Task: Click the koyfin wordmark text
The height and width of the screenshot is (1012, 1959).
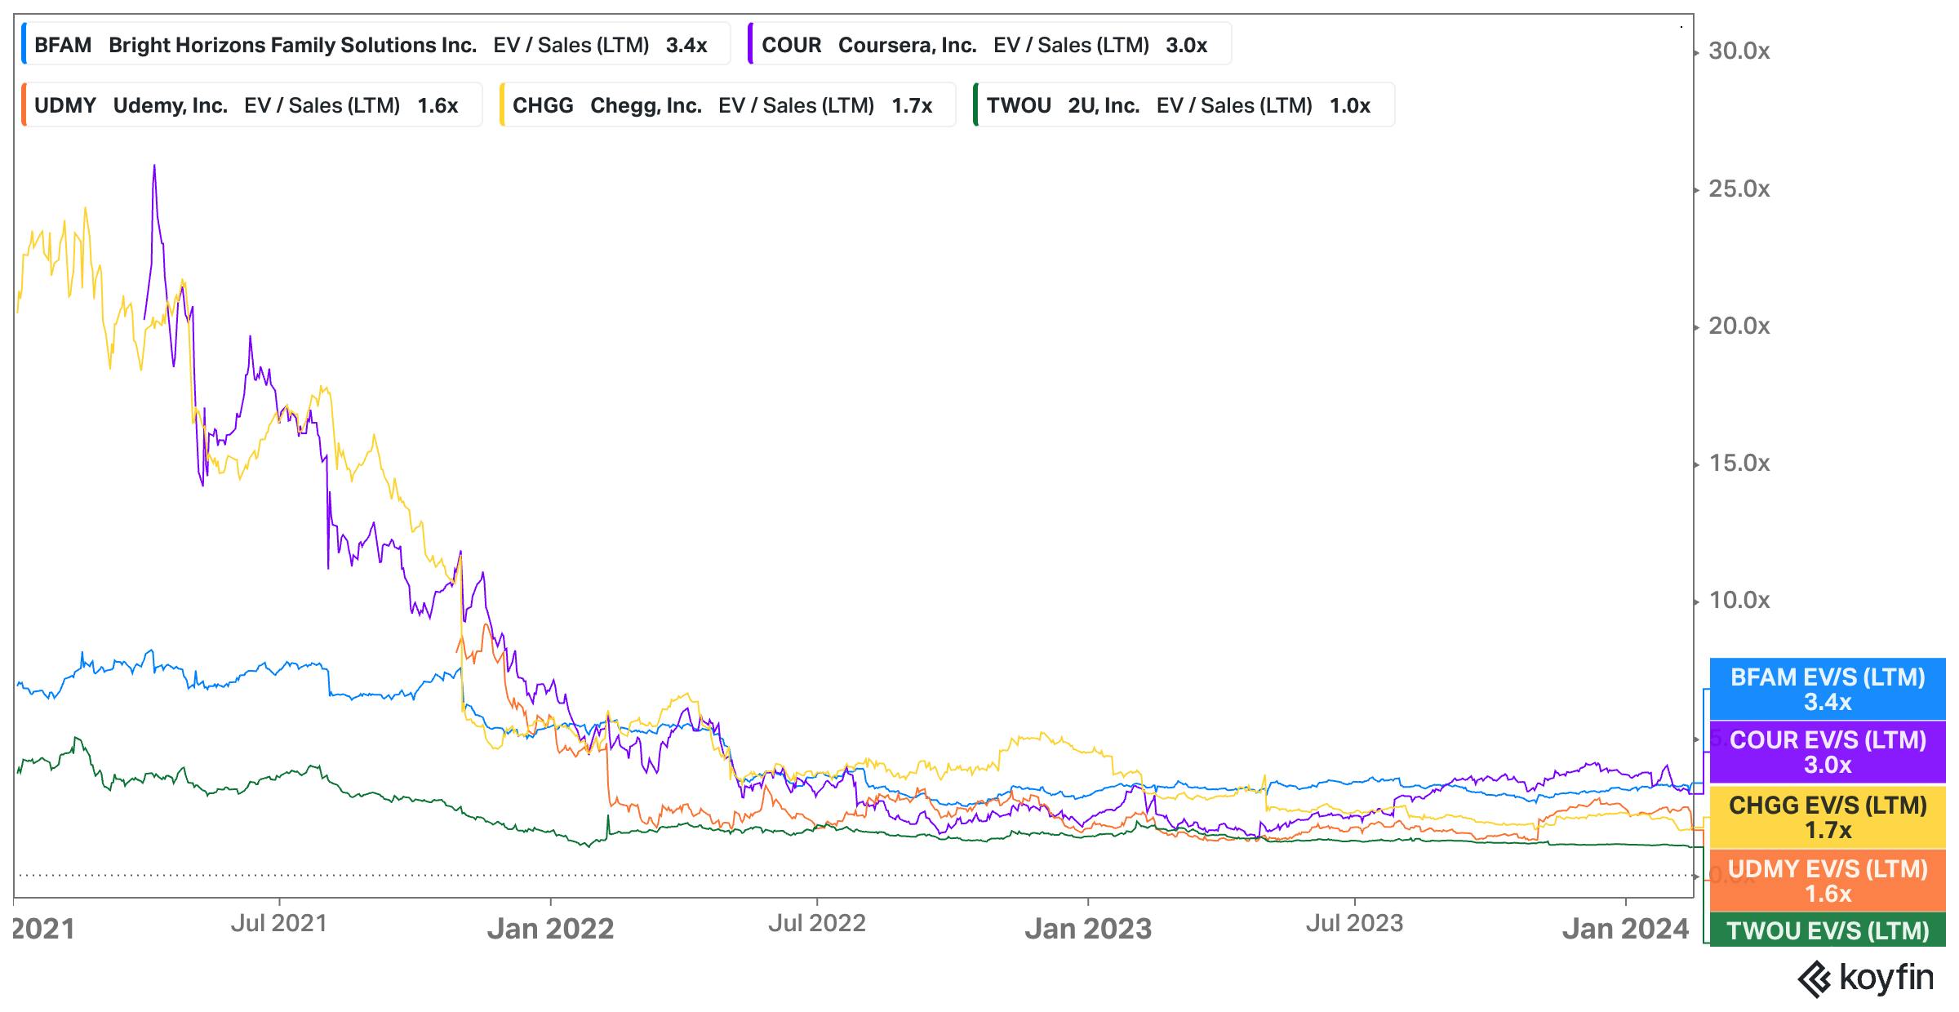Action: point(1886,978)
